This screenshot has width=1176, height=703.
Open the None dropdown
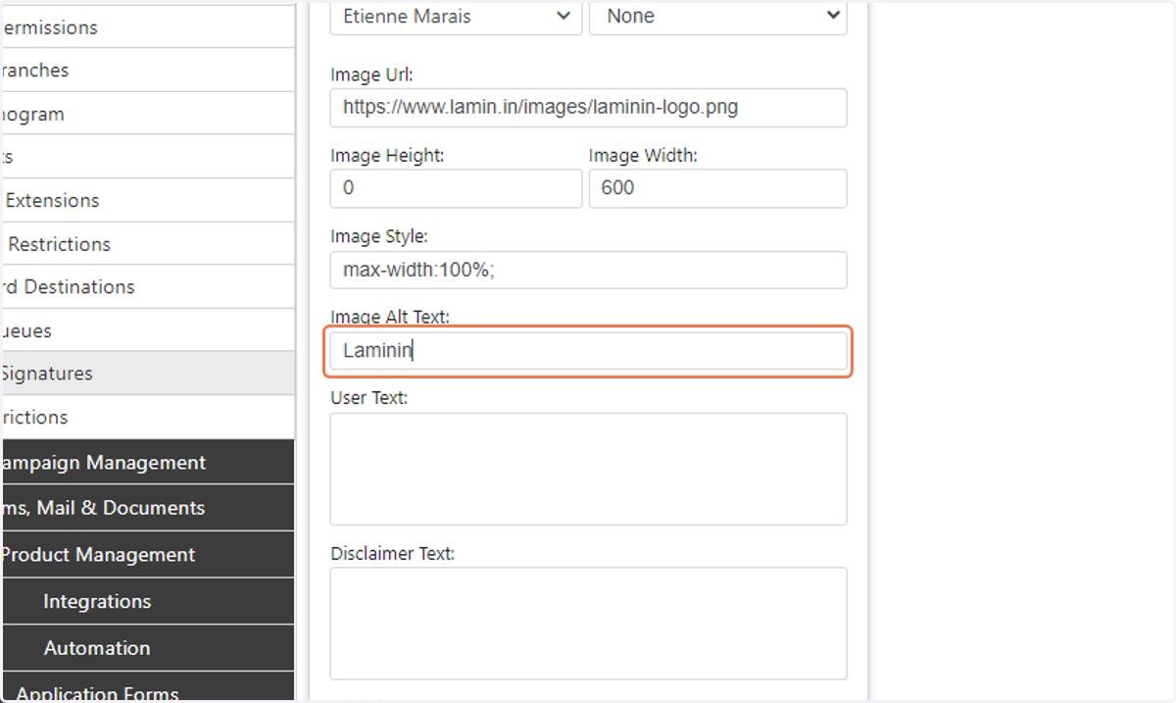[717, 17]
